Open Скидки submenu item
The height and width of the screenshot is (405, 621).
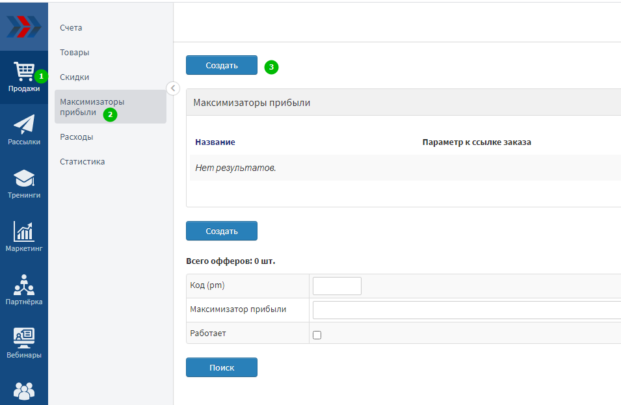tap(74, 77)
